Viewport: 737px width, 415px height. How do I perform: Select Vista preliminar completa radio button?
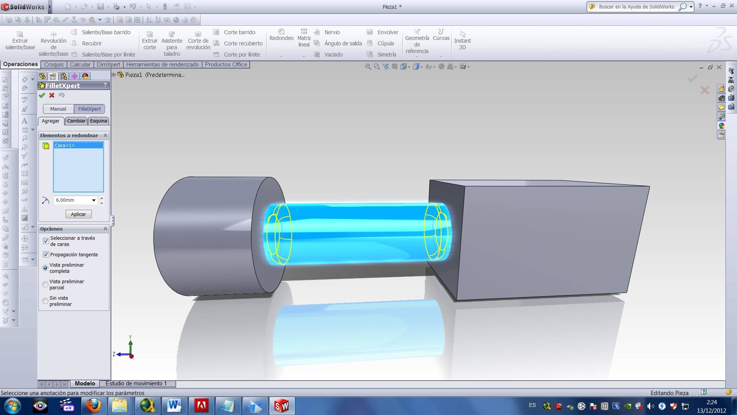tap(45, 268)
